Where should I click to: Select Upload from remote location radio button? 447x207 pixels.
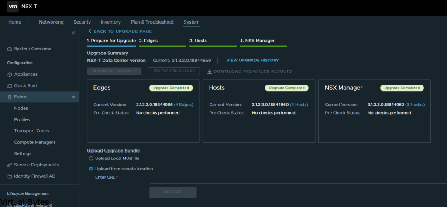91,169
